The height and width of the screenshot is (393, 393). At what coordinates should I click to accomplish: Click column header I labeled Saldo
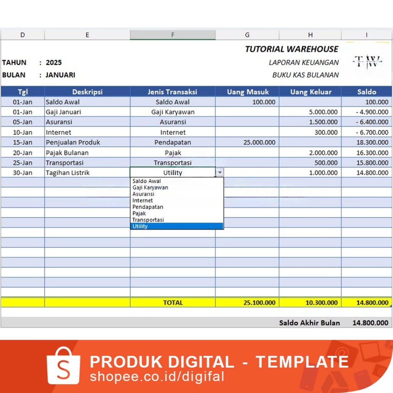[x=367, y=35]
